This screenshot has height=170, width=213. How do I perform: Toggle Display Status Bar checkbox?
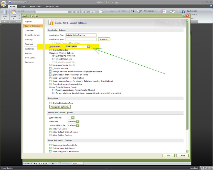coord(50,50)
